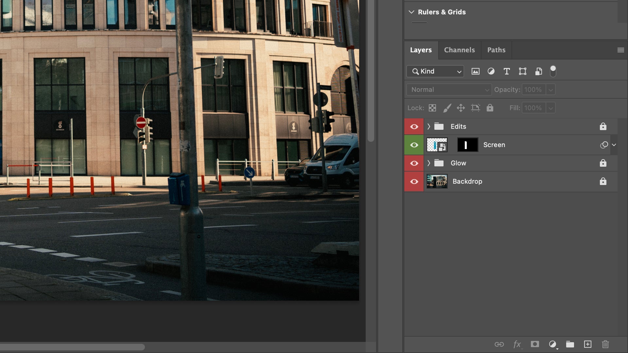Turn layer filtering switch off

point(553,71)
